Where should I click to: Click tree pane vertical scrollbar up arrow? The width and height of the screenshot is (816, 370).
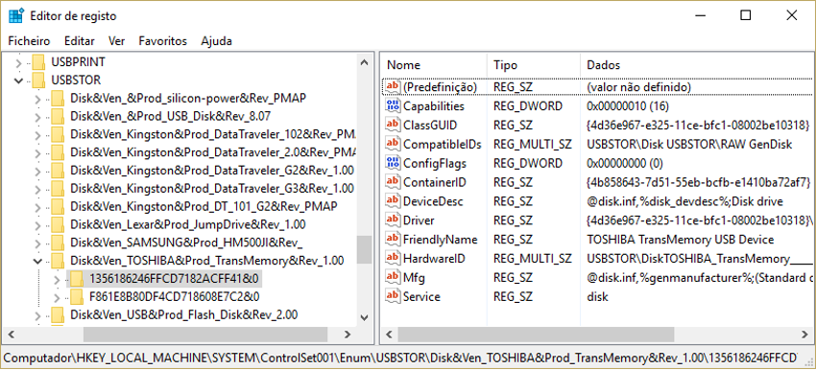tap(364, 63)
